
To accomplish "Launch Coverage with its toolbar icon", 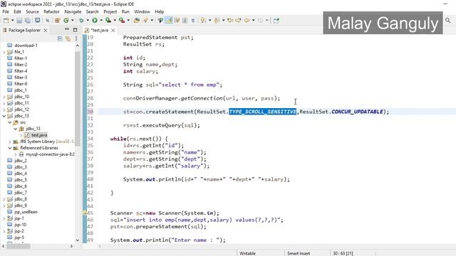I will point(108,21).
